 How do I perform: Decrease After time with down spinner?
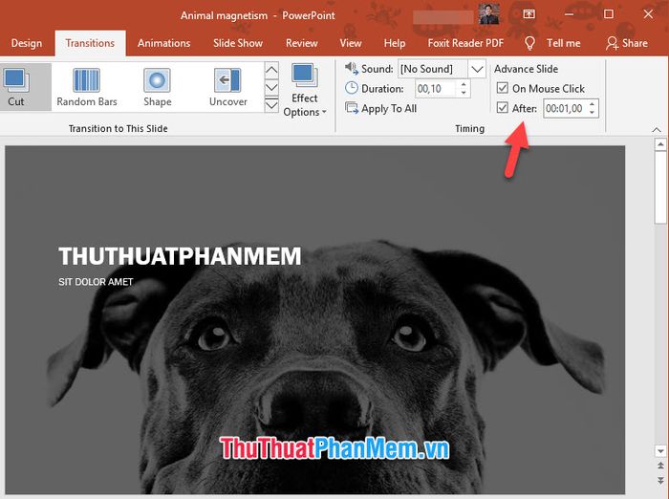pyautogui.click(x=593, y=112)
